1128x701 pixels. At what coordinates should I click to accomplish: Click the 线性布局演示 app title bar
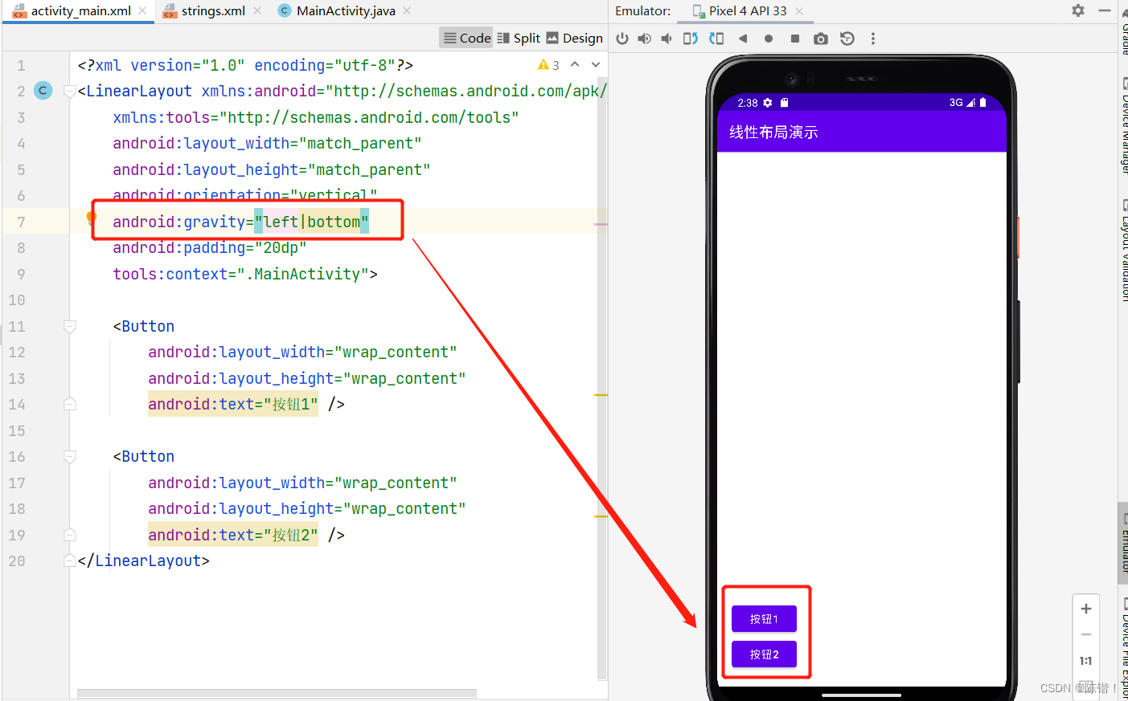[x=861, y=132]
